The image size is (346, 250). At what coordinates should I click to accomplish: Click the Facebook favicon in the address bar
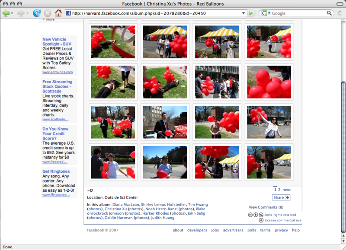point(69,13)
